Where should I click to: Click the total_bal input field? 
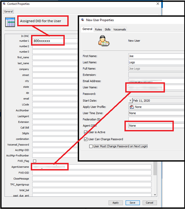pos(92,190)
